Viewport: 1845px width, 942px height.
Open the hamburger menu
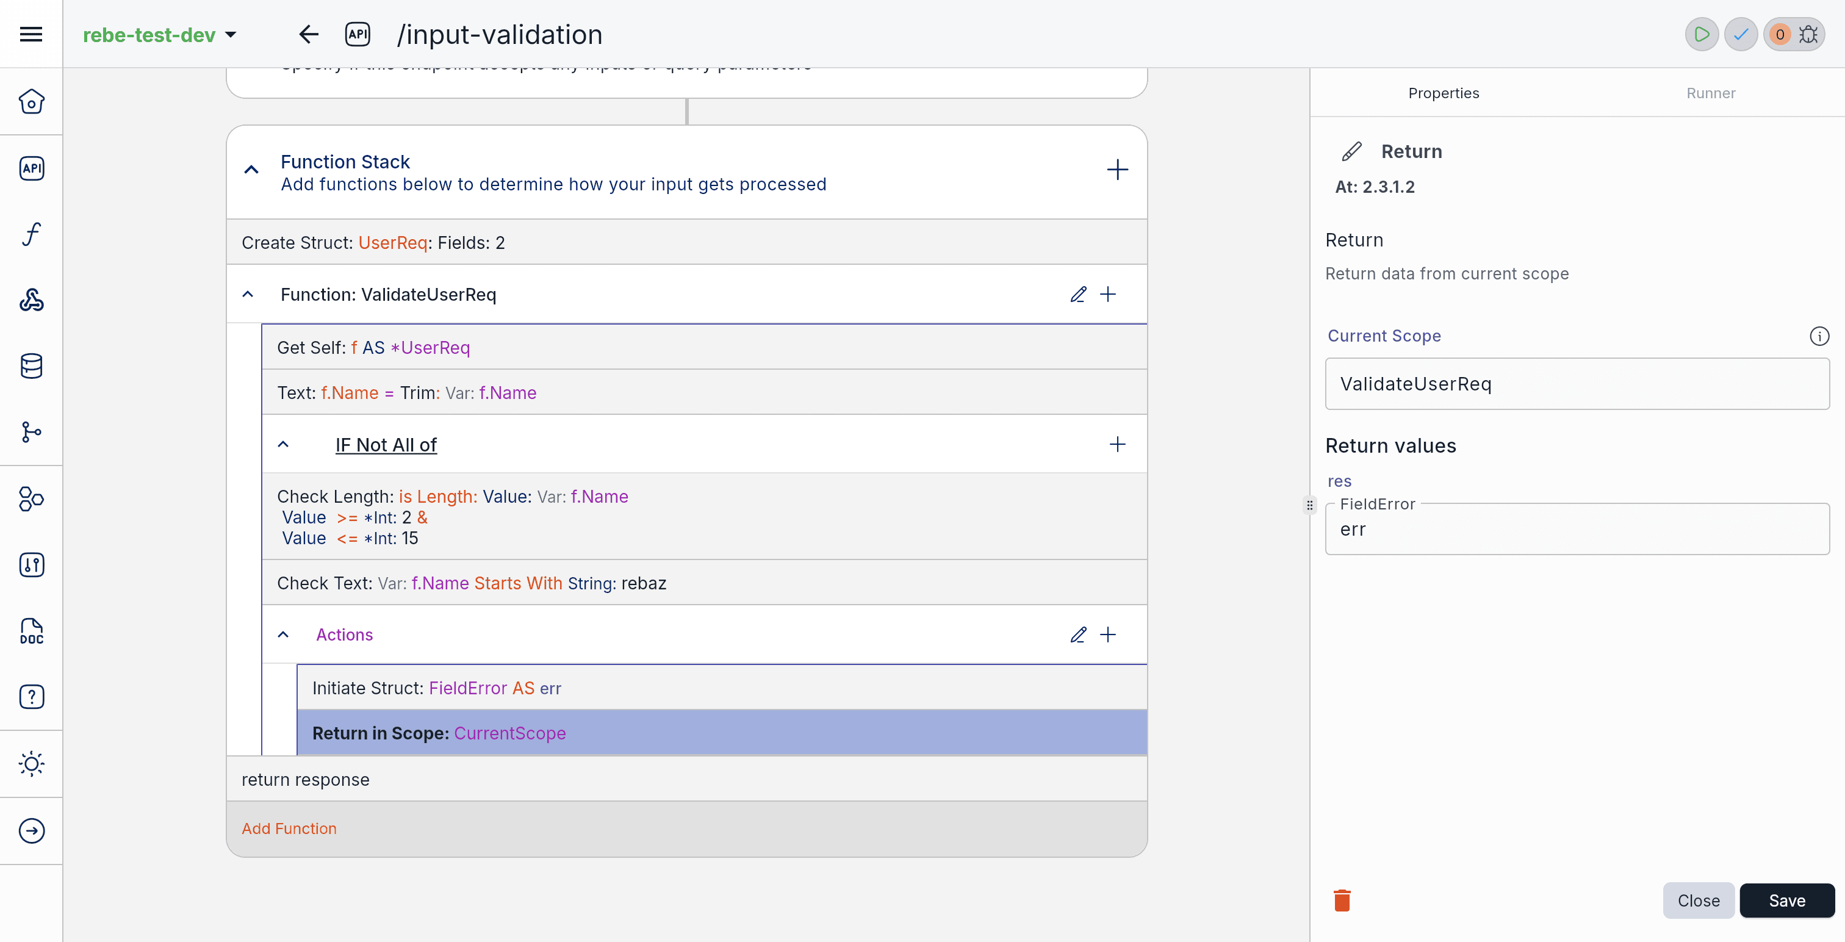point(31,34)
